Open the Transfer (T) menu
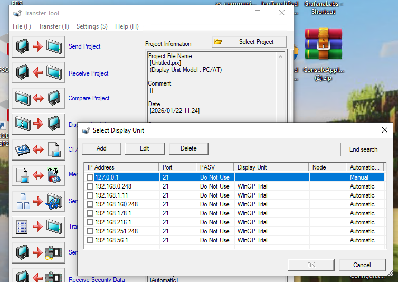 pyautogui.click(x=54, y=26)
